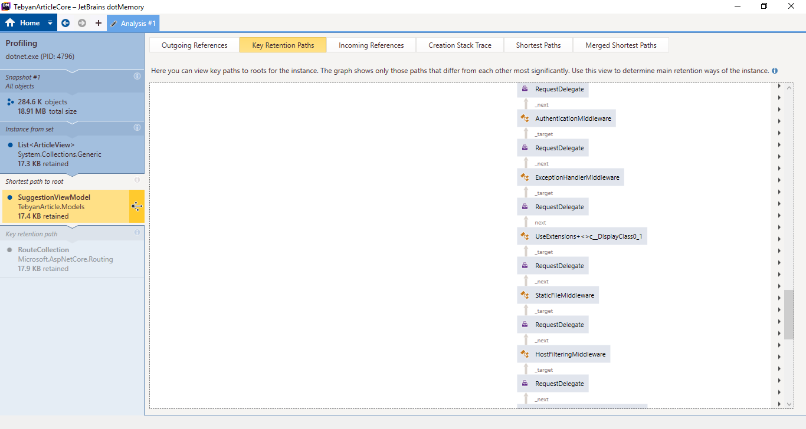
Task: Select RequestDelegate between UseExtensions and StaticFileMiddleware
Action: tap(553, 266)
